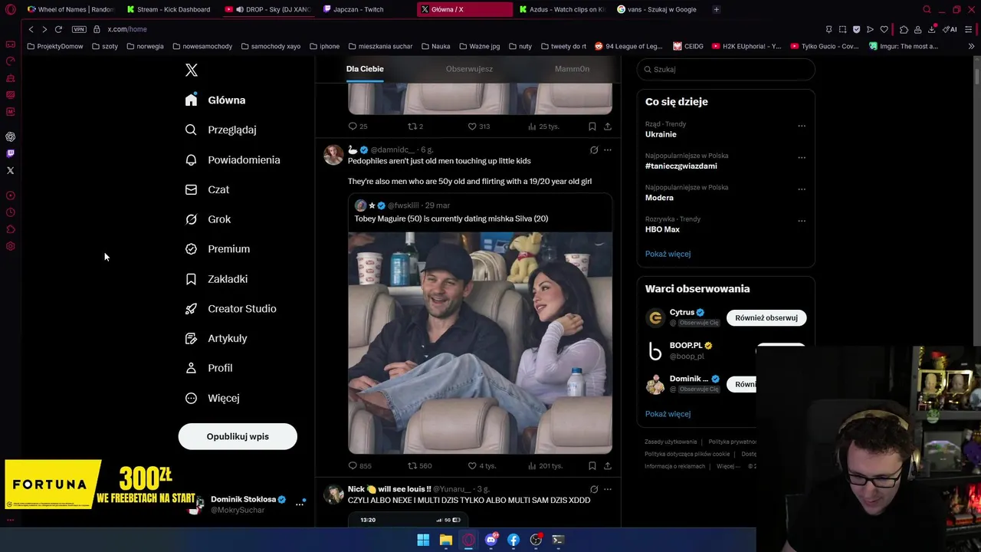Toggle the VPN badge in address bar

pyautogui.click(x=79, y=29)
